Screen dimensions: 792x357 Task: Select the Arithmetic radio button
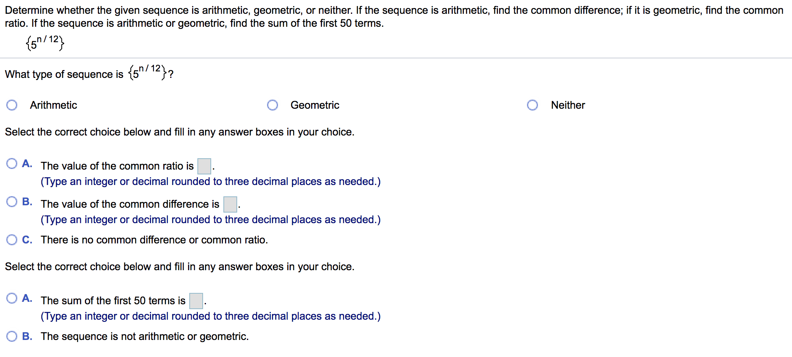pyautogui.click(x=12, y=105)
